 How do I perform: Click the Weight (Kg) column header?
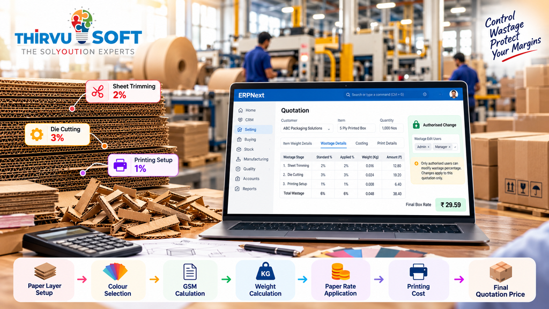click(x=370, y=157)
